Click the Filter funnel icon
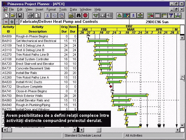186x140 pixels. [x=171, y=15]
